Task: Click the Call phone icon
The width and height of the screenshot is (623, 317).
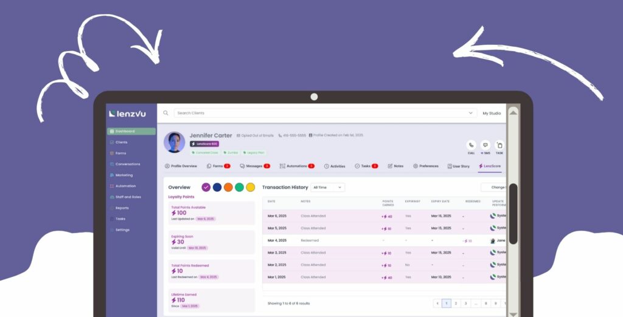Action: tap(471, 145)
